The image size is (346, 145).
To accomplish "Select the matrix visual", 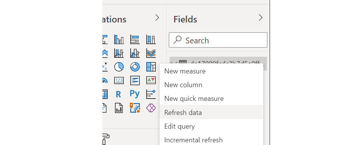I will (105, 94).
